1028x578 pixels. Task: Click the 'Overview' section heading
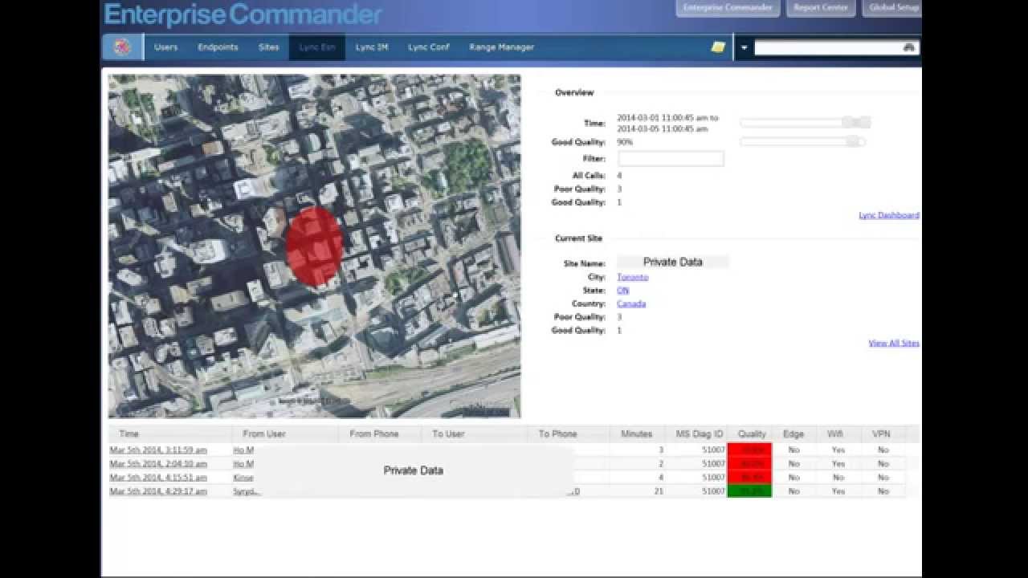[574, 93]
